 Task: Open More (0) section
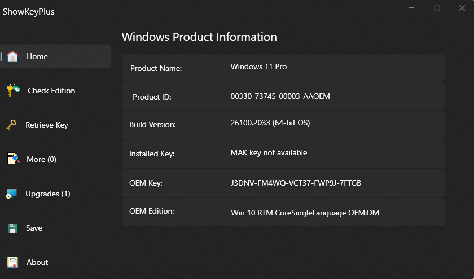pos(41,159)
